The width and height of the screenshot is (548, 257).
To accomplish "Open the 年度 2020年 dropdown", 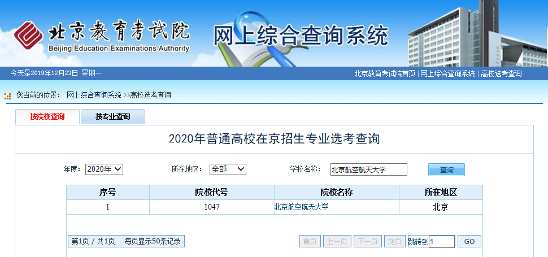I will pyautogui.click(x=104, y=169).
